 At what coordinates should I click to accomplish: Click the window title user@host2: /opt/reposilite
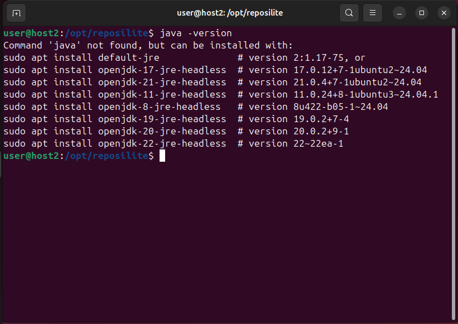(230, 13)
